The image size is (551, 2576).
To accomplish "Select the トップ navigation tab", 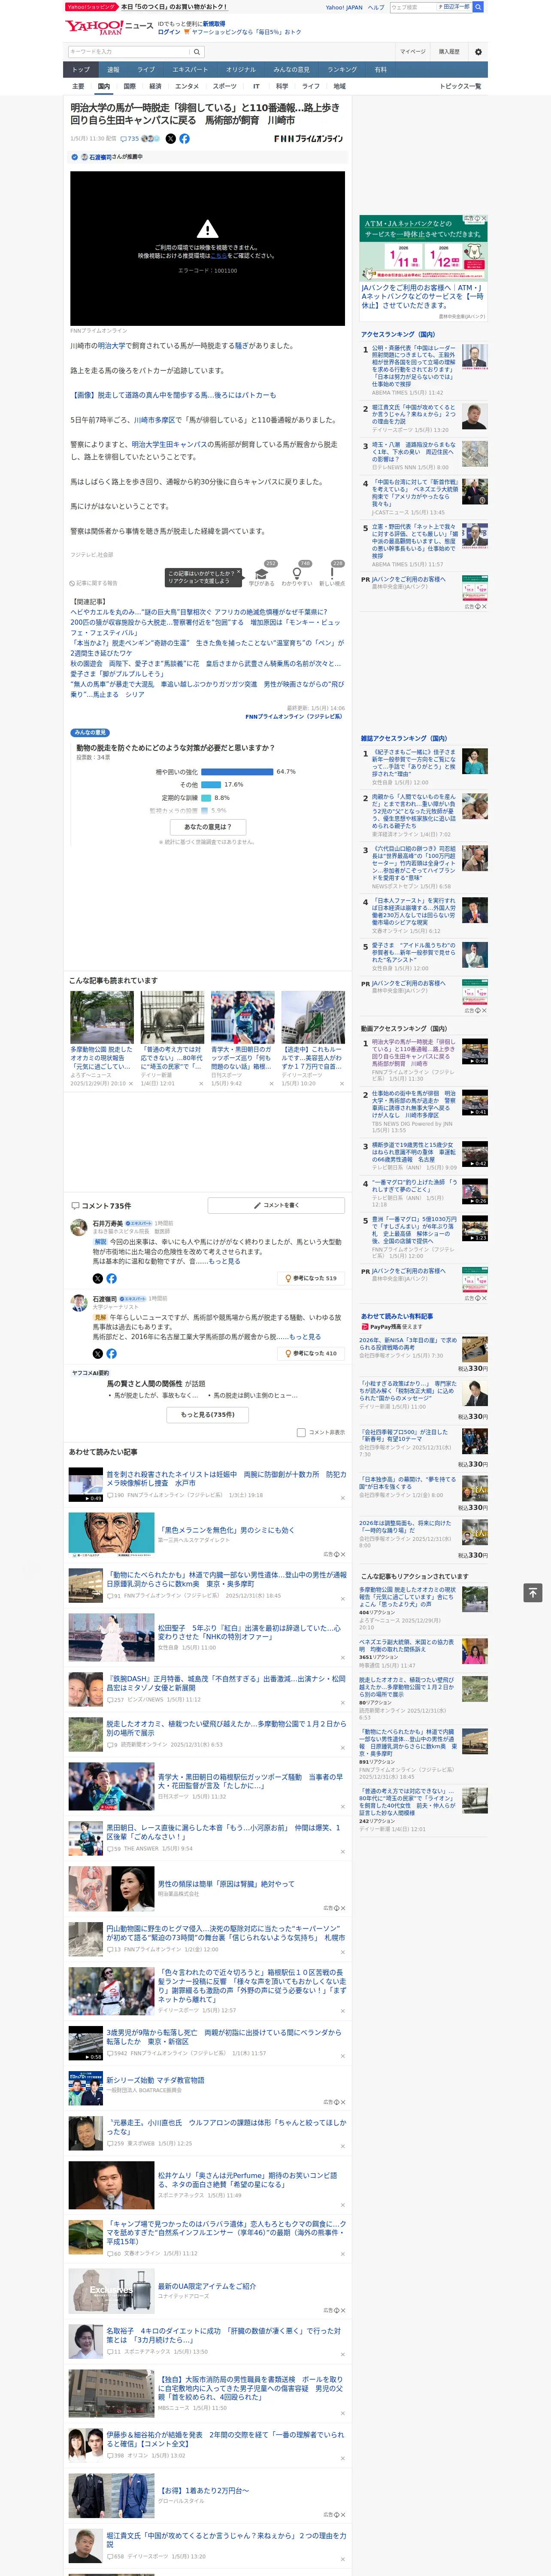I will (81, 70).
